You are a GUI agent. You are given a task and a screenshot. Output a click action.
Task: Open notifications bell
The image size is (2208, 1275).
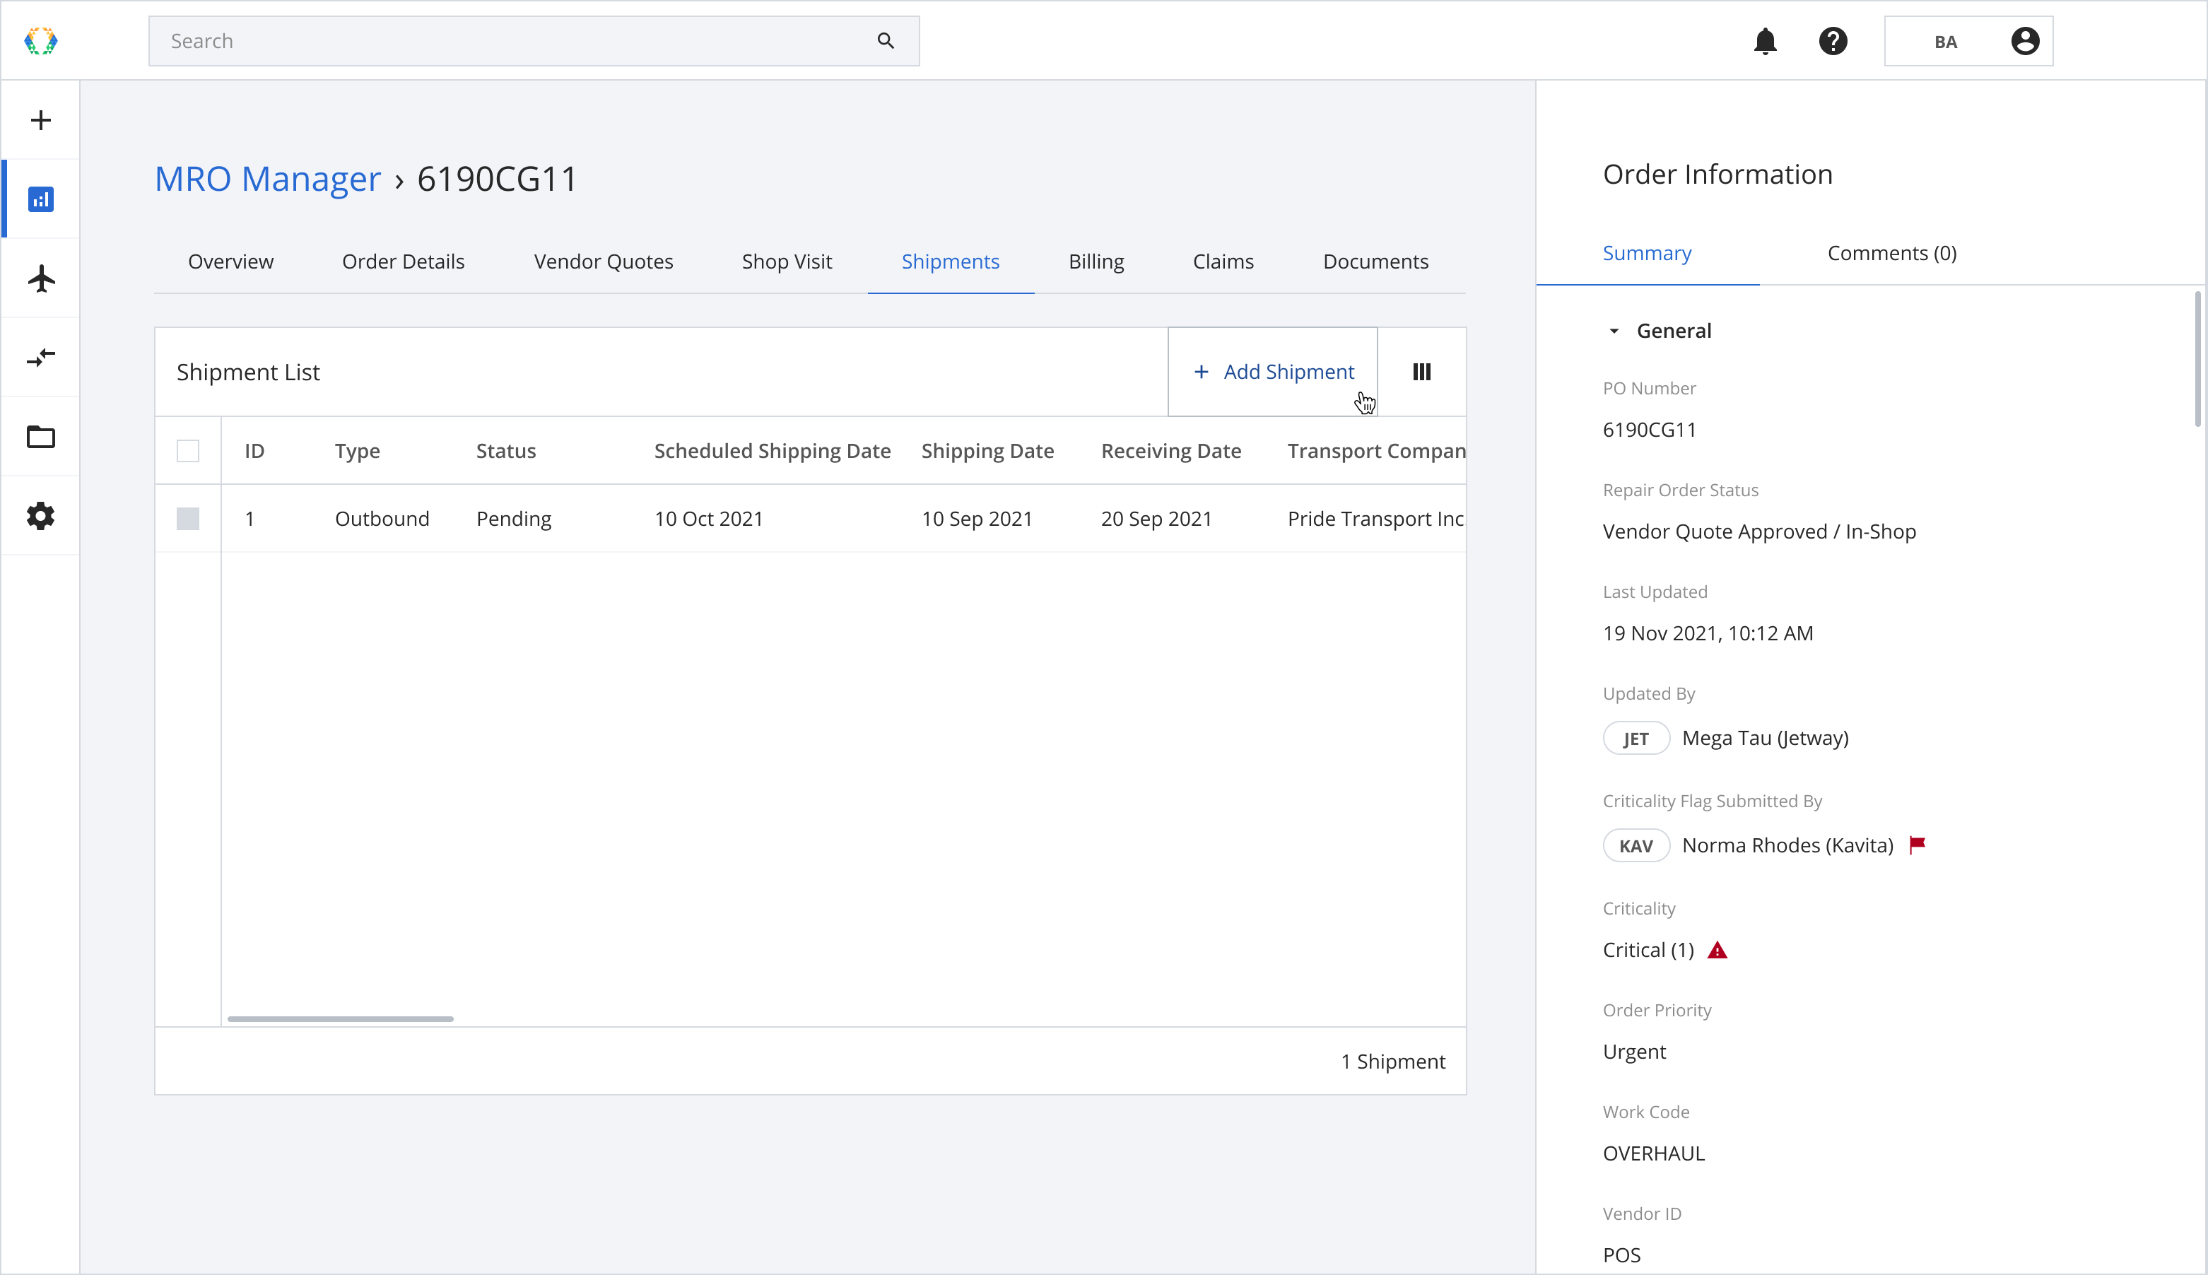[x=1765, y=41]
